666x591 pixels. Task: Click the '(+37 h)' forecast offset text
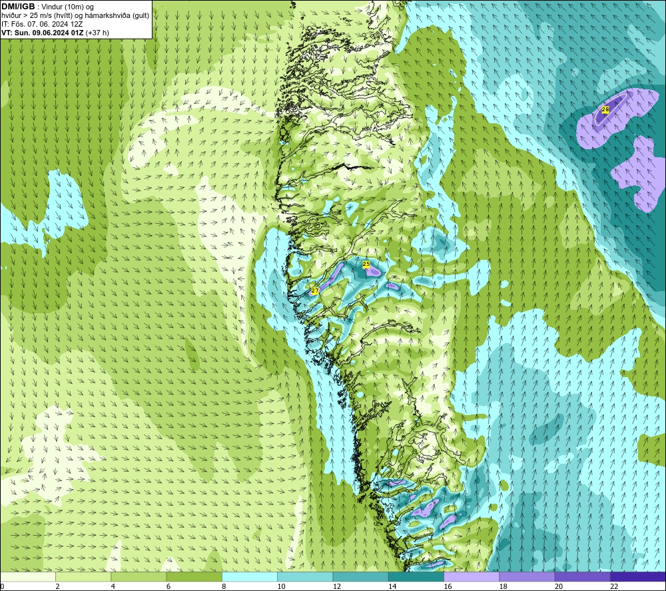point(97,33)
